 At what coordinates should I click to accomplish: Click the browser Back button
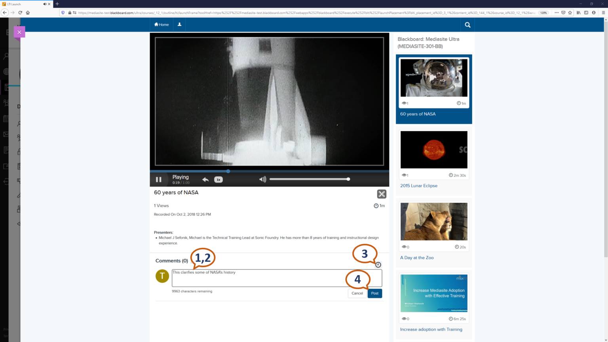(5, 13)
